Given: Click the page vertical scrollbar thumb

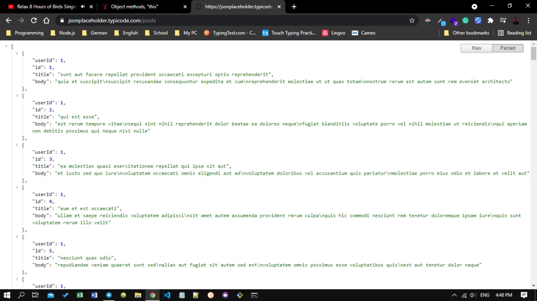Looking at the screenshot, I should 534,54.
